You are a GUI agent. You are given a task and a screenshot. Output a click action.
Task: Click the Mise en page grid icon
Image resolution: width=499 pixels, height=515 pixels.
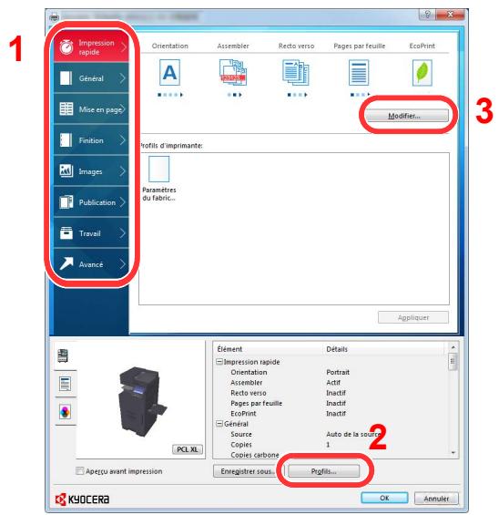(x=66, y=108)
